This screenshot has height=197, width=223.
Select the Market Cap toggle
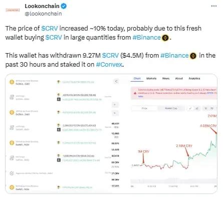tap(171, 108)
